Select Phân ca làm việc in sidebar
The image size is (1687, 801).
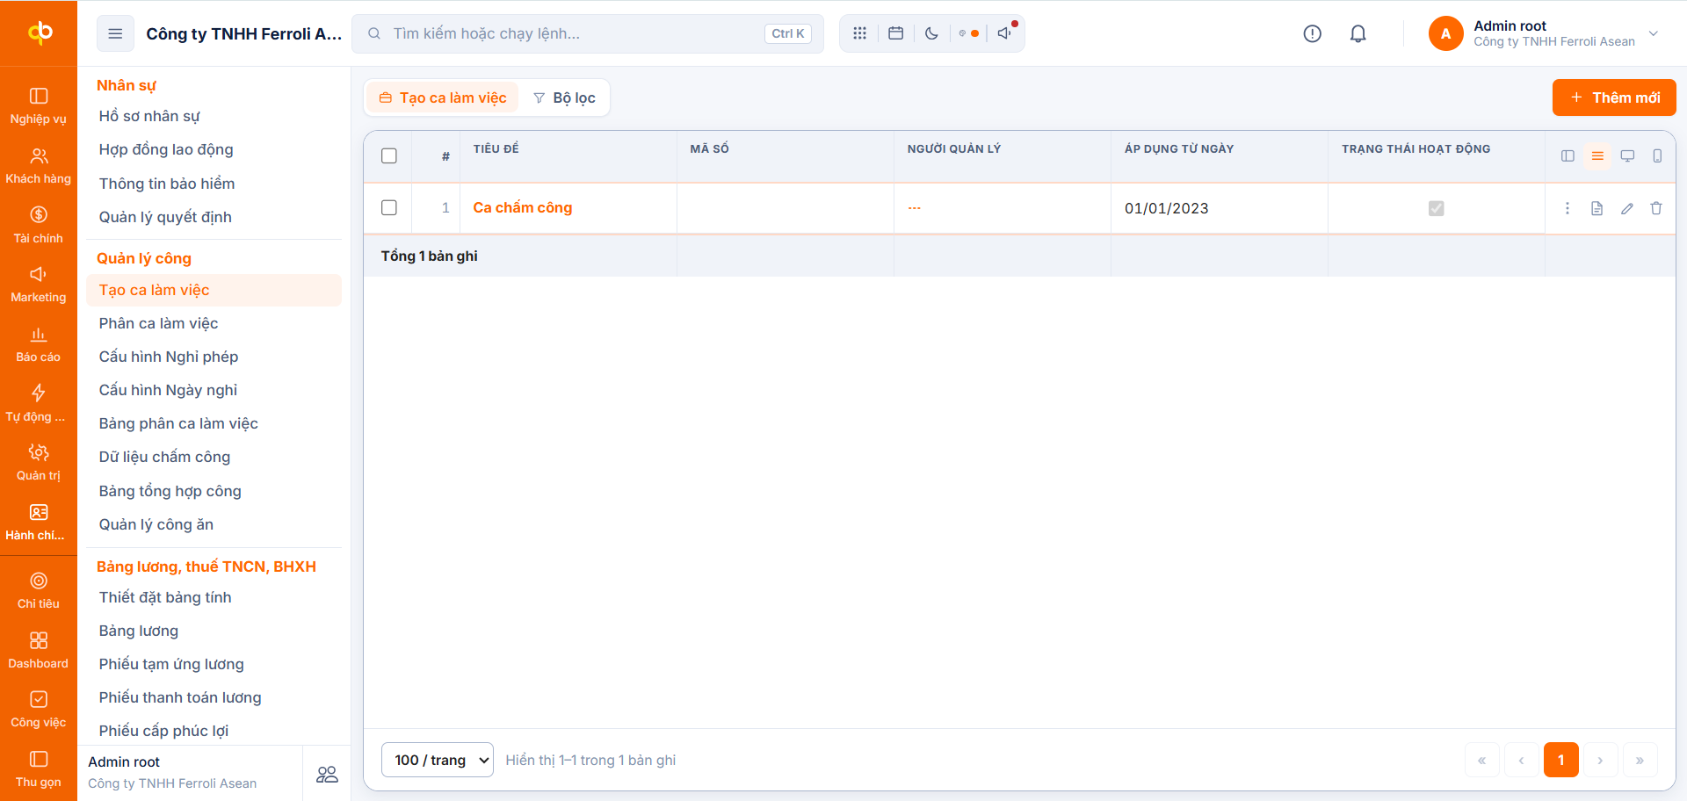coord(158,323)
